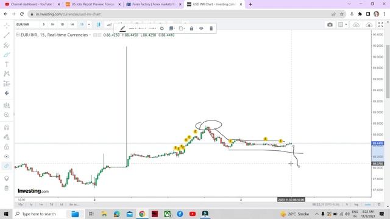Lock the selected drawing
This screenshot has height=219, width=390.
point(191,29)
